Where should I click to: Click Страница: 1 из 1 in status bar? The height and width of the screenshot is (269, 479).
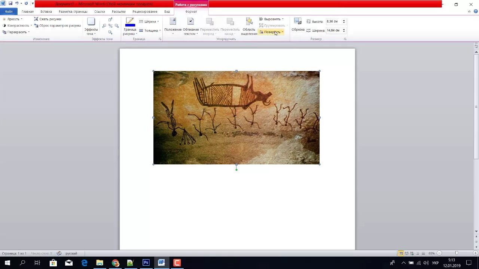click(14, 253)
